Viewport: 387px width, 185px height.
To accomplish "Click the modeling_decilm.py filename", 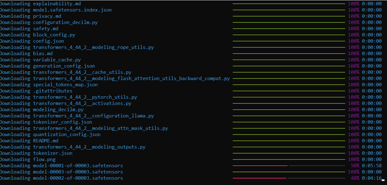I will point(58,110).
